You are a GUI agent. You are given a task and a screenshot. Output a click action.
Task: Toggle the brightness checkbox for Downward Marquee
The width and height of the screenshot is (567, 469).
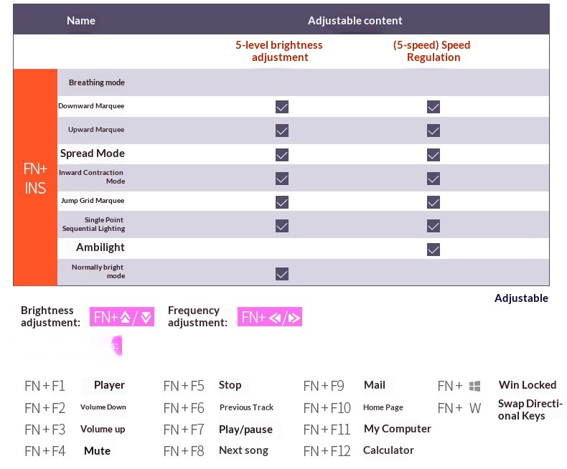[x=282, y=107]
